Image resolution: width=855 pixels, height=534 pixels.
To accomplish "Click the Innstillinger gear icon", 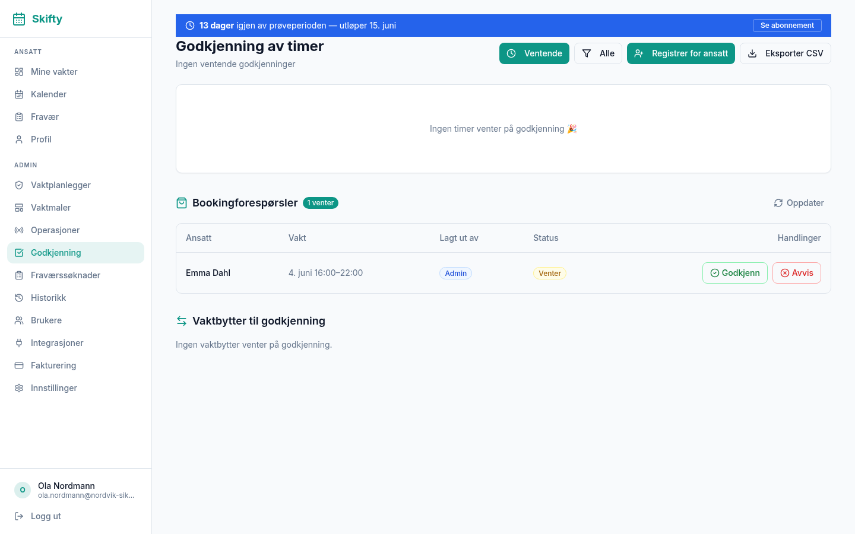I will pos(19,388).
